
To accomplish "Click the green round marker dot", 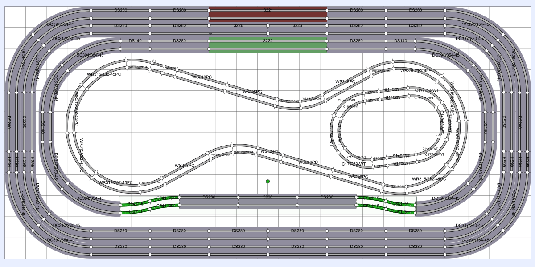I will tap(268, 182).
